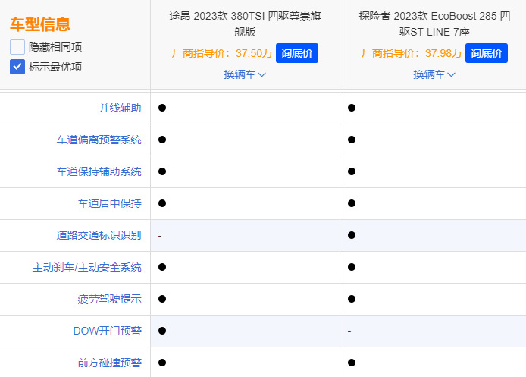Click 探险者's dash in DOW开门预警 row
The width and height of the screenshot is (526, 377).
coord(349,331)
